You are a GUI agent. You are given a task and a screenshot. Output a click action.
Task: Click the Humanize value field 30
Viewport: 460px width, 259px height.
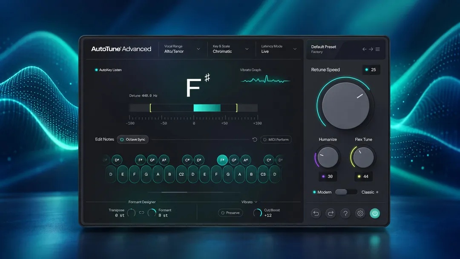328,177
